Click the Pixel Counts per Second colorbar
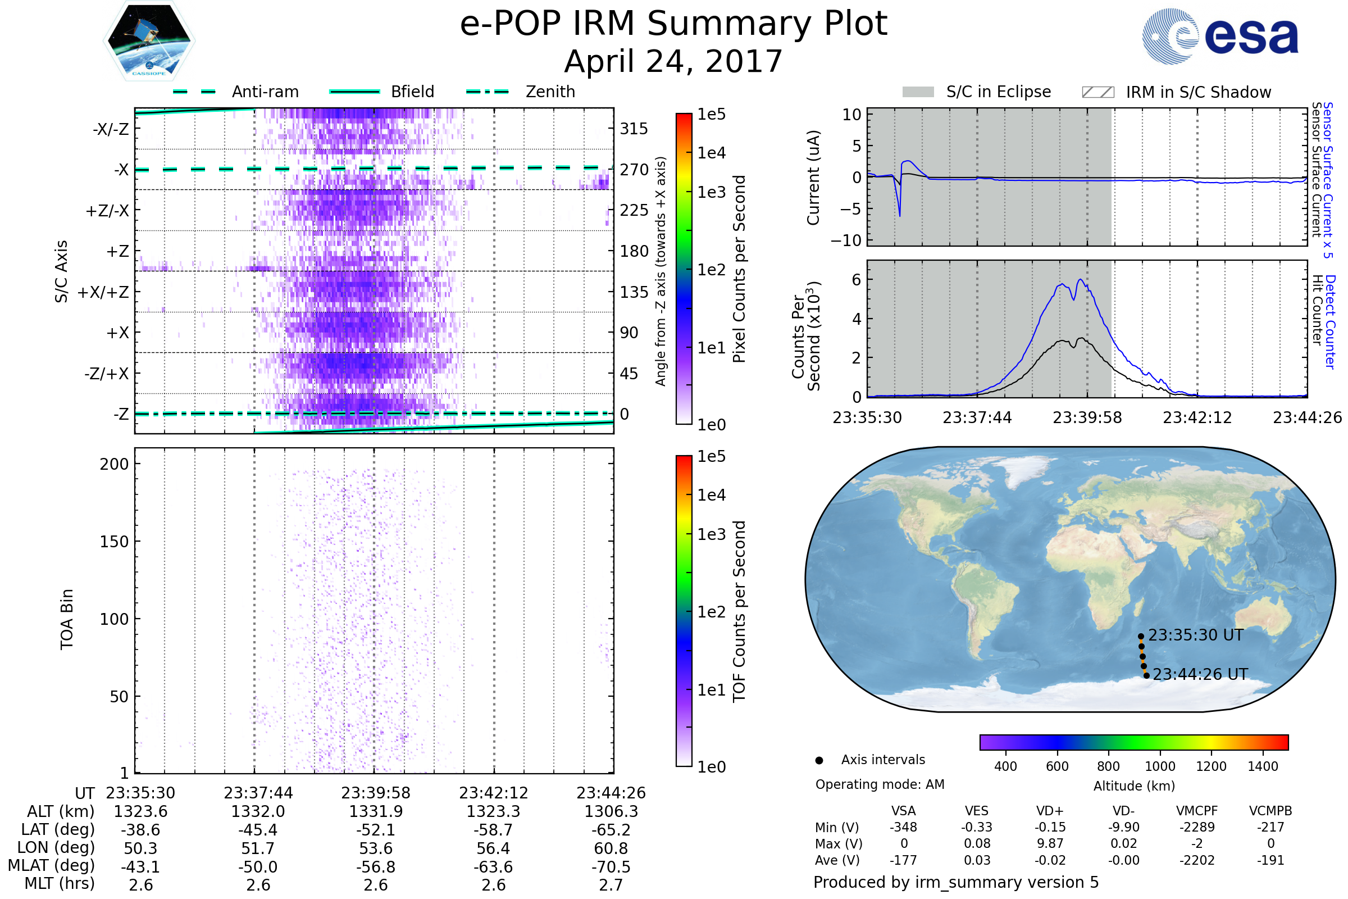This screenshot has height=899, width=1348. (x=684, y=269)
